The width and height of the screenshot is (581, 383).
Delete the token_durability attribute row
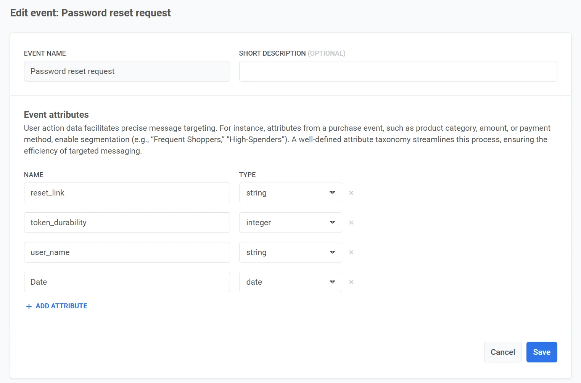351,223
